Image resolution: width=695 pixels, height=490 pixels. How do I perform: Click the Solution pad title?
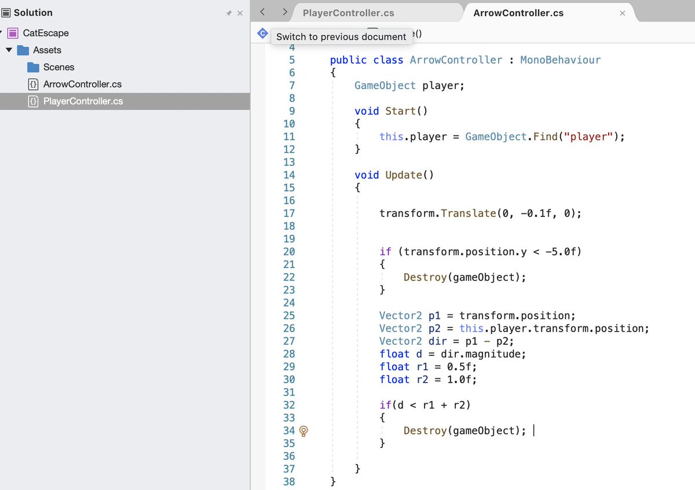[x=33, y=13]
